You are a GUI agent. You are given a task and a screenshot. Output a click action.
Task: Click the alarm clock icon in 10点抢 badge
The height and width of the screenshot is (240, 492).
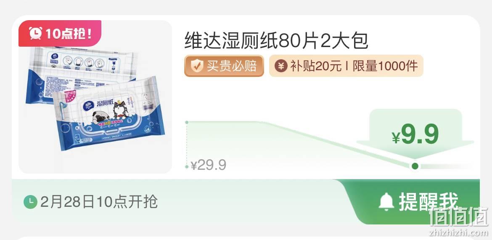(x=35, y=33)
